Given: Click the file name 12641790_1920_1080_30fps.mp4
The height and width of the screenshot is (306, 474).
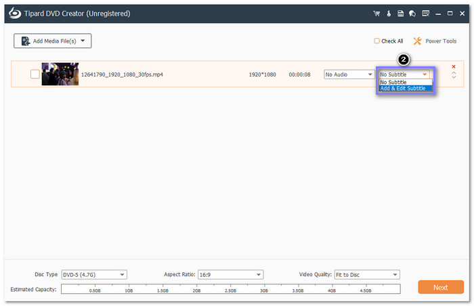Looking at the screenshot, I should click(122, 74).
